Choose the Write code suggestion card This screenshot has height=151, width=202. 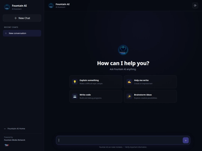pyautogui.click(x=96, y=96)
